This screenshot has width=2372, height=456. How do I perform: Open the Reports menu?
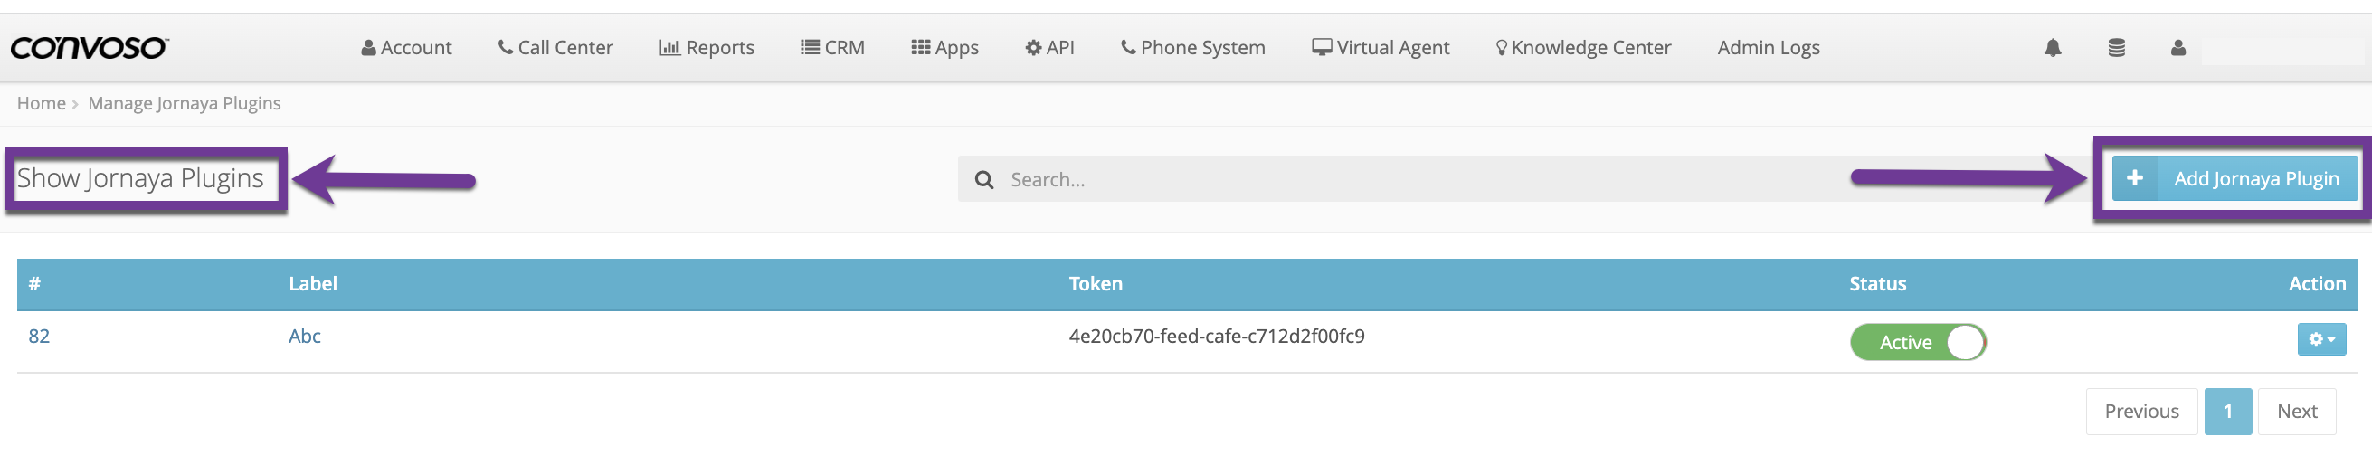click(707, 48)
